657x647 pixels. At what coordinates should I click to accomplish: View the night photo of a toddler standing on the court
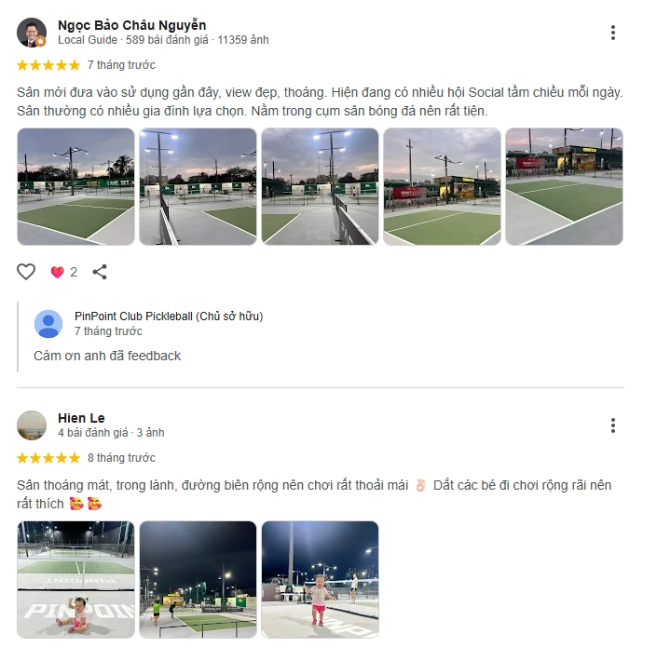click(321, 580)
